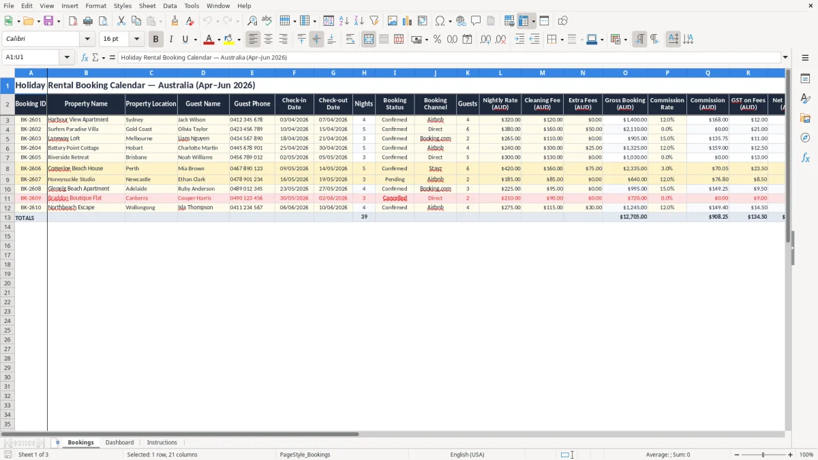Format as percent

pos(437,40)
